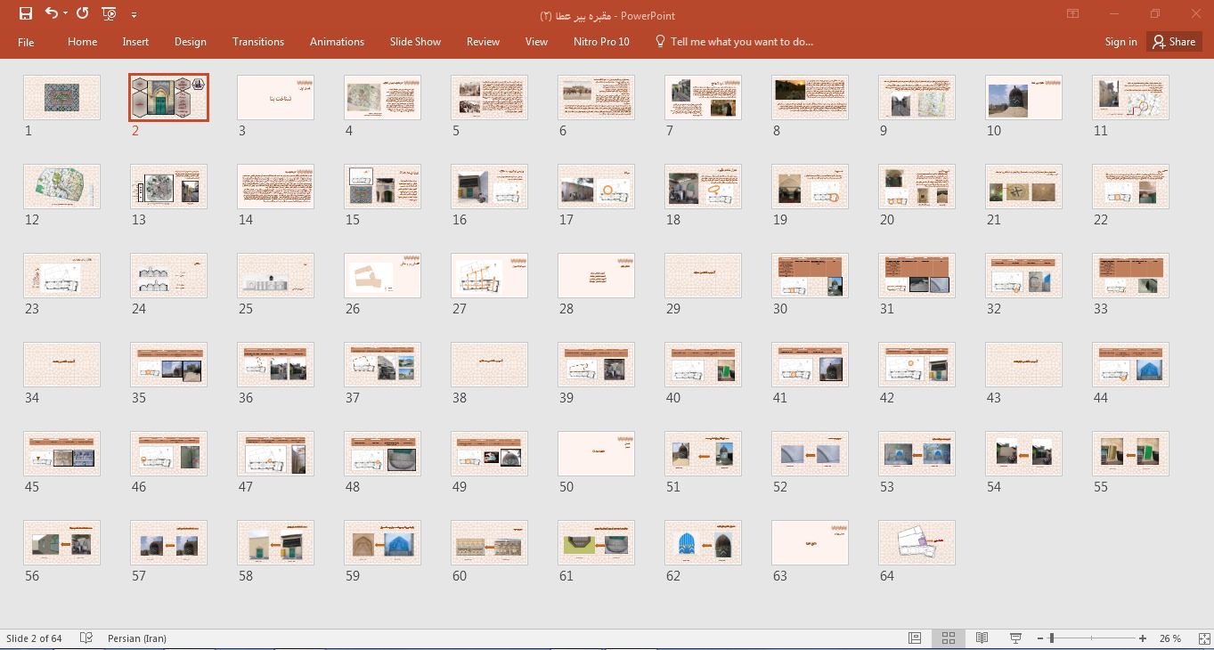Click the spell check icon in status bar
Image resolution: width=1214 pixels, height=650 pixels.
86,638
